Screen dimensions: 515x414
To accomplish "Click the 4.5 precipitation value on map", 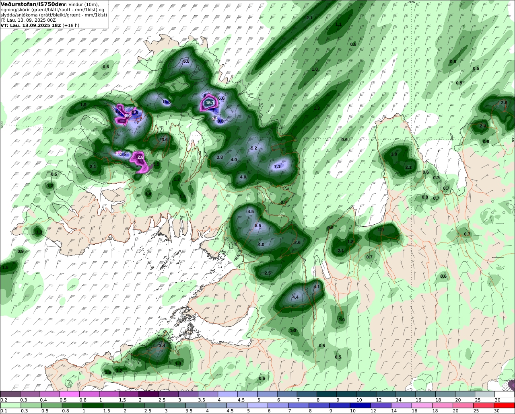I will click(x=251, y=212).
